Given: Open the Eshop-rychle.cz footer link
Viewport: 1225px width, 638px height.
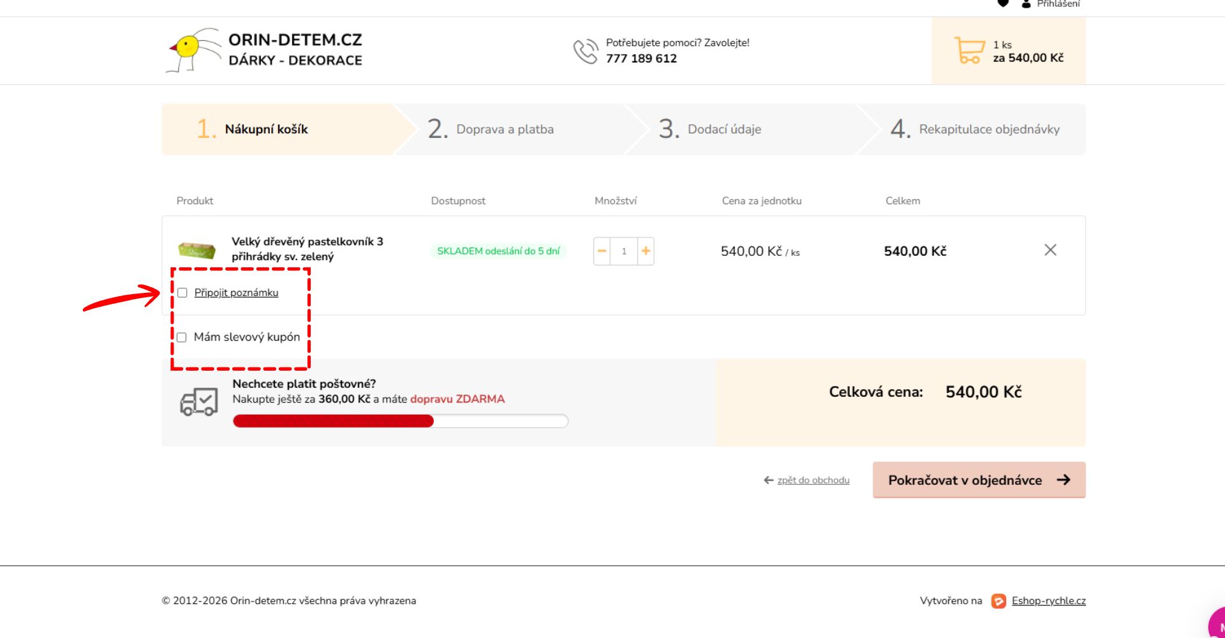Looking at the screenshot, I should point(1048,601).
